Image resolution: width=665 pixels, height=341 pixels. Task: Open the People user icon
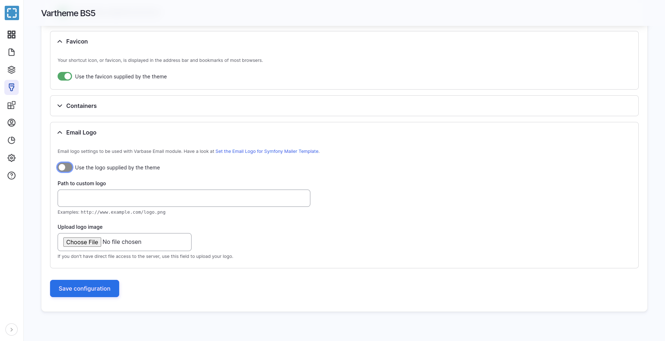pyautogui.click(x=12, y=123)
